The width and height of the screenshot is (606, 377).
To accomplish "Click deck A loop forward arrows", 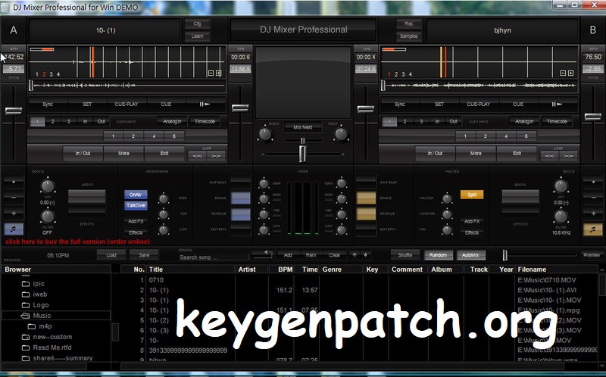I will pyautogui.click(x=216, y=156).
